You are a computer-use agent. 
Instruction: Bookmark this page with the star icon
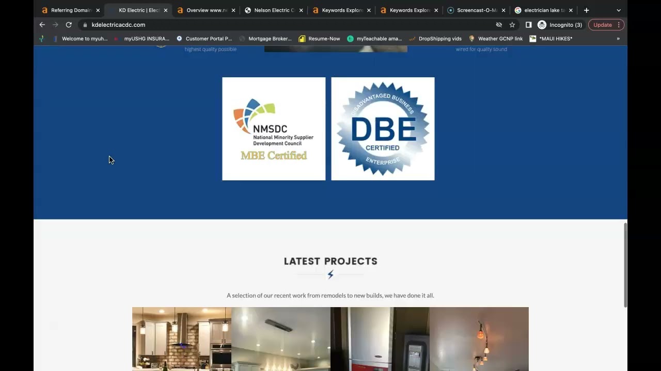click(512, 25)
